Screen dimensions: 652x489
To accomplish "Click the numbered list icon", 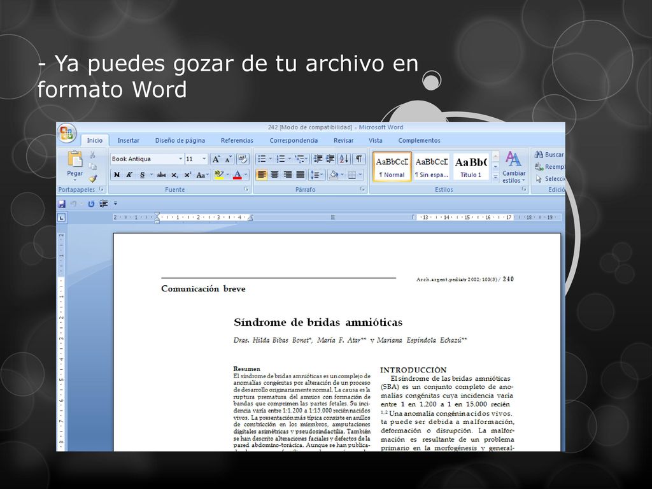I will coord(281,159).
